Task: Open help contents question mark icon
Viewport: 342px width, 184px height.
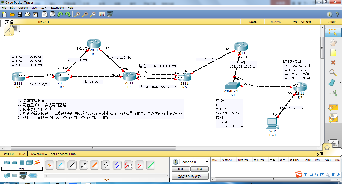Action: (337, 14)
